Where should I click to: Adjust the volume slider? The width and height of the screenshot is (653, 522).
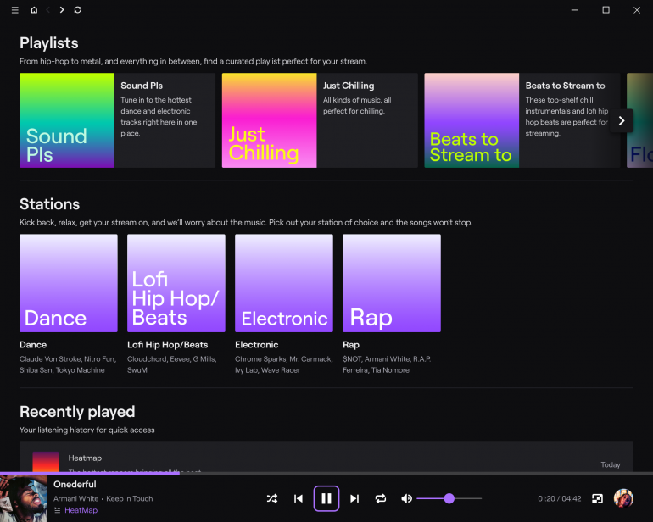[449, 499]
